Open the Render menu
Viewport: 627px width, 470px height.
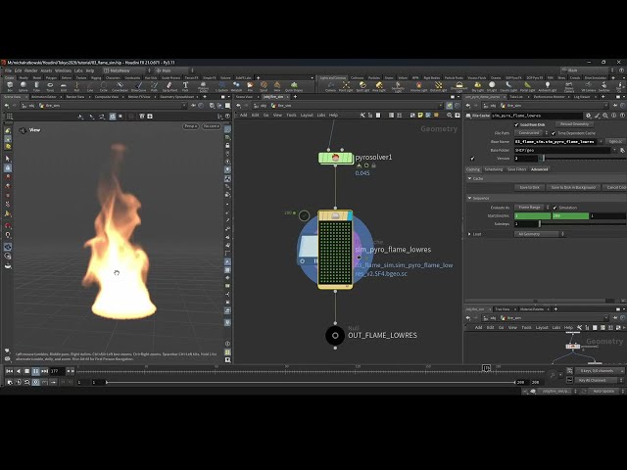[x=30, y=70]
